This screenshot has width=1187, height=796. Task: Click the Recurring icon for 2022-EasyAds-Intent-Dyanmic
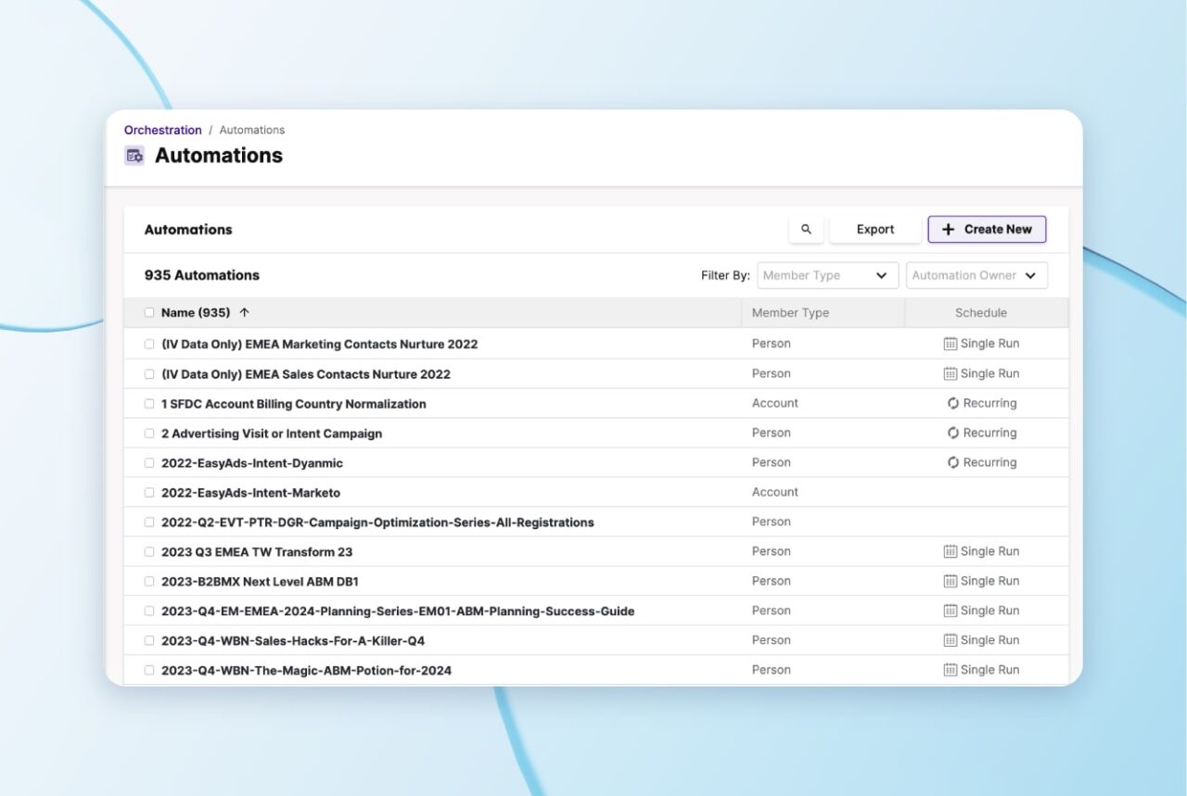952,463
